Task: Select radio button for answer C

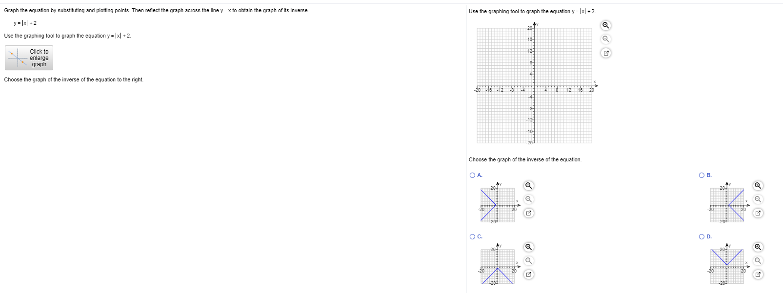Action: (473, 236)
